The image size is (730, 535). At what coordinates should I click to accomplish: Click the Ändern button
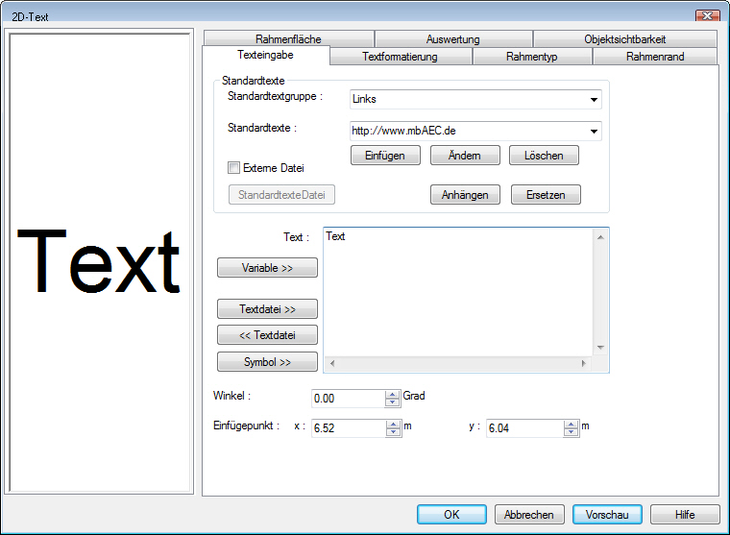click(x=465, y=155)
